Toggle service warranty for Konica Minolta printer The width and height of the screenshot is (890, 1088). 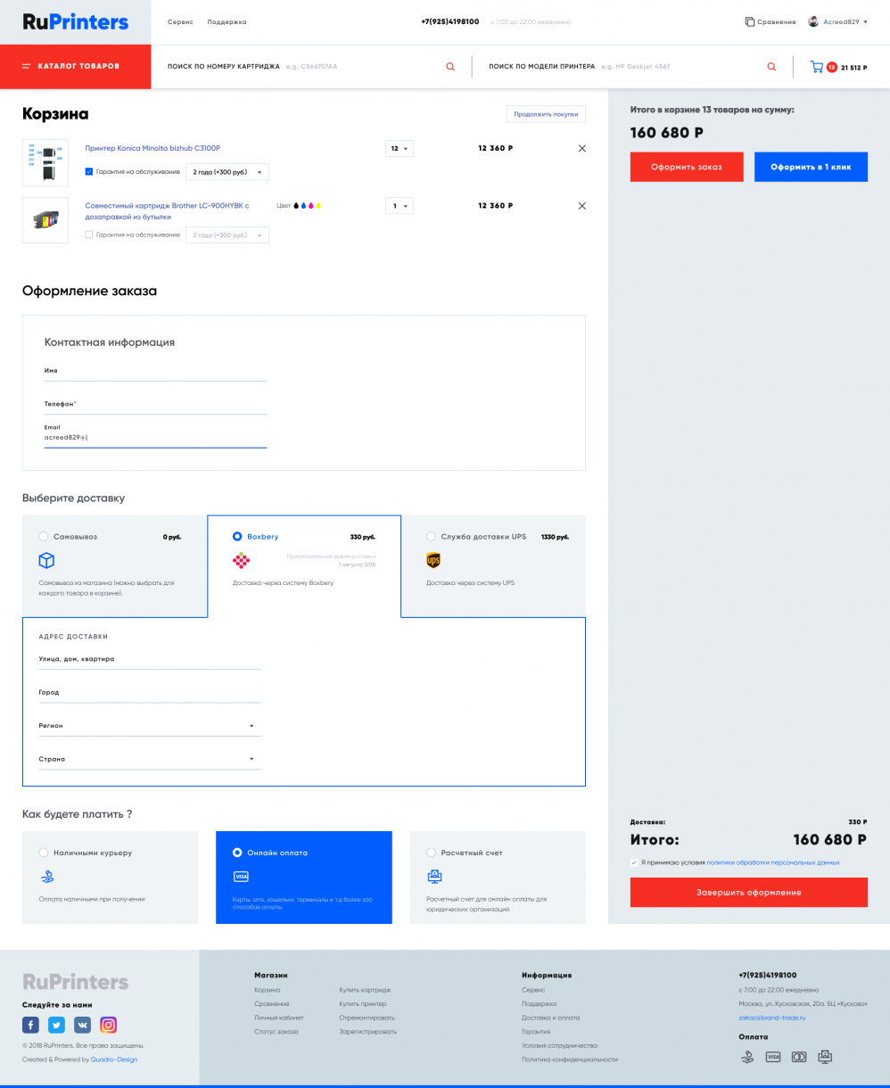(x=89, y=171)
